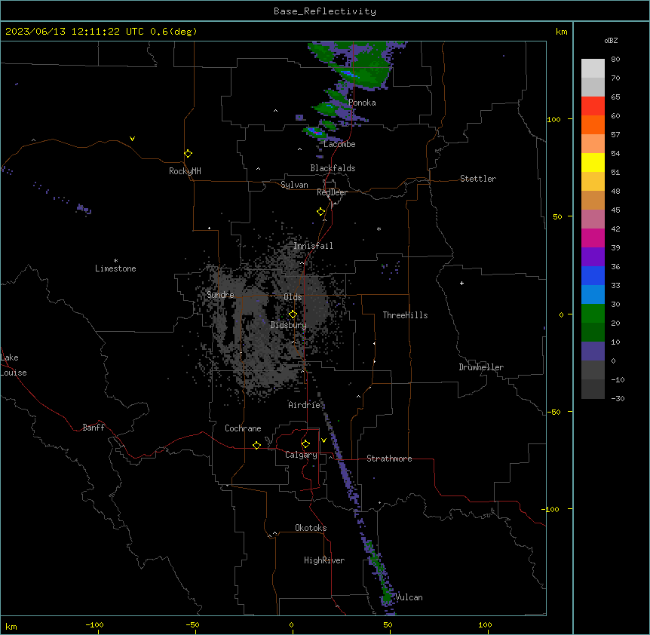
Task: Pick the lavender 0-10 dBZ legend swatch
Action: coord(593,351)
